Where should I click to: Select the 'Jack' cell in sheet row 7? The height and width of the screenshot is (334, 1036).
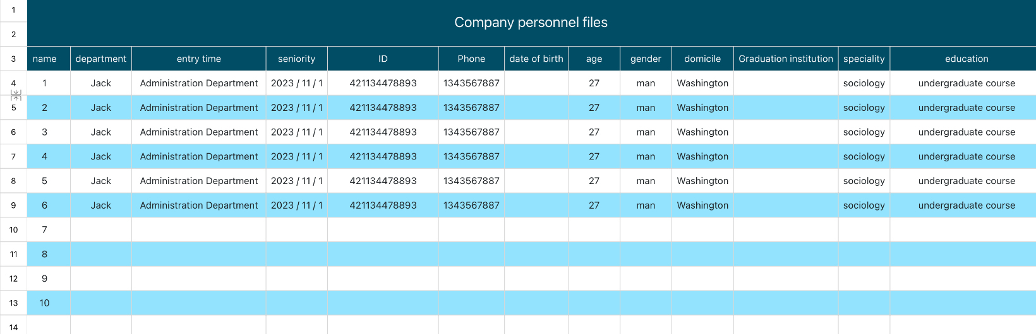[x=101, y=156]
